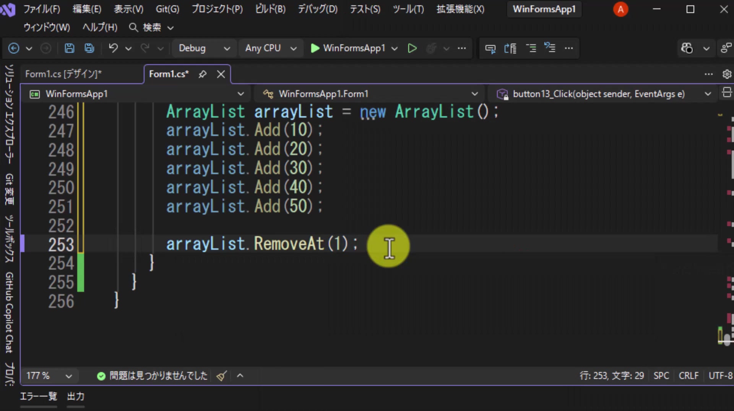Click the arrayList.RemoveAt(1); code line

262,244
